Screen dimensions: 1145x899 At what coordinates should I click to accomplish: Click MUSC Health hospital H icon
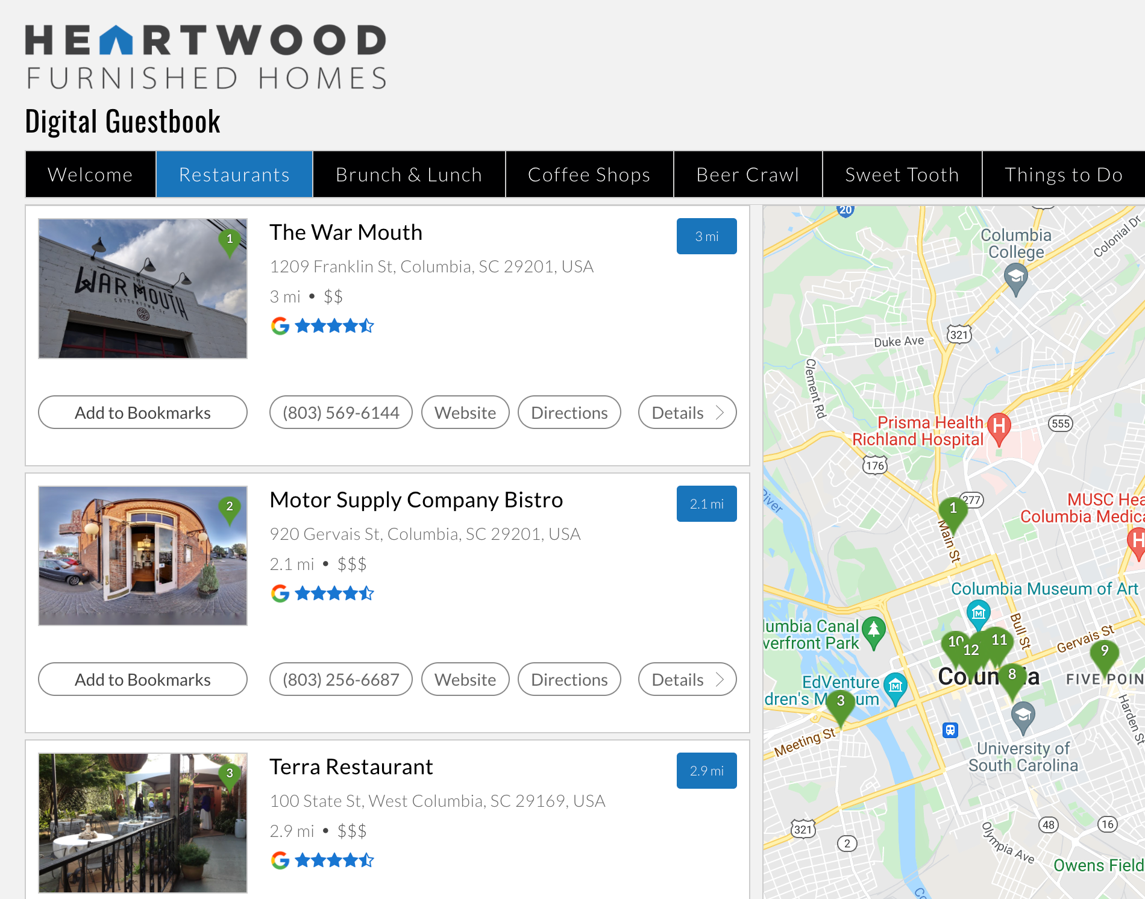1137,543
